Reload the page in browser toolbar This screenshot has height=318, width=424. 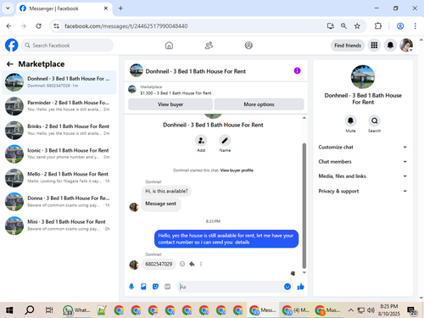point(38,26)
